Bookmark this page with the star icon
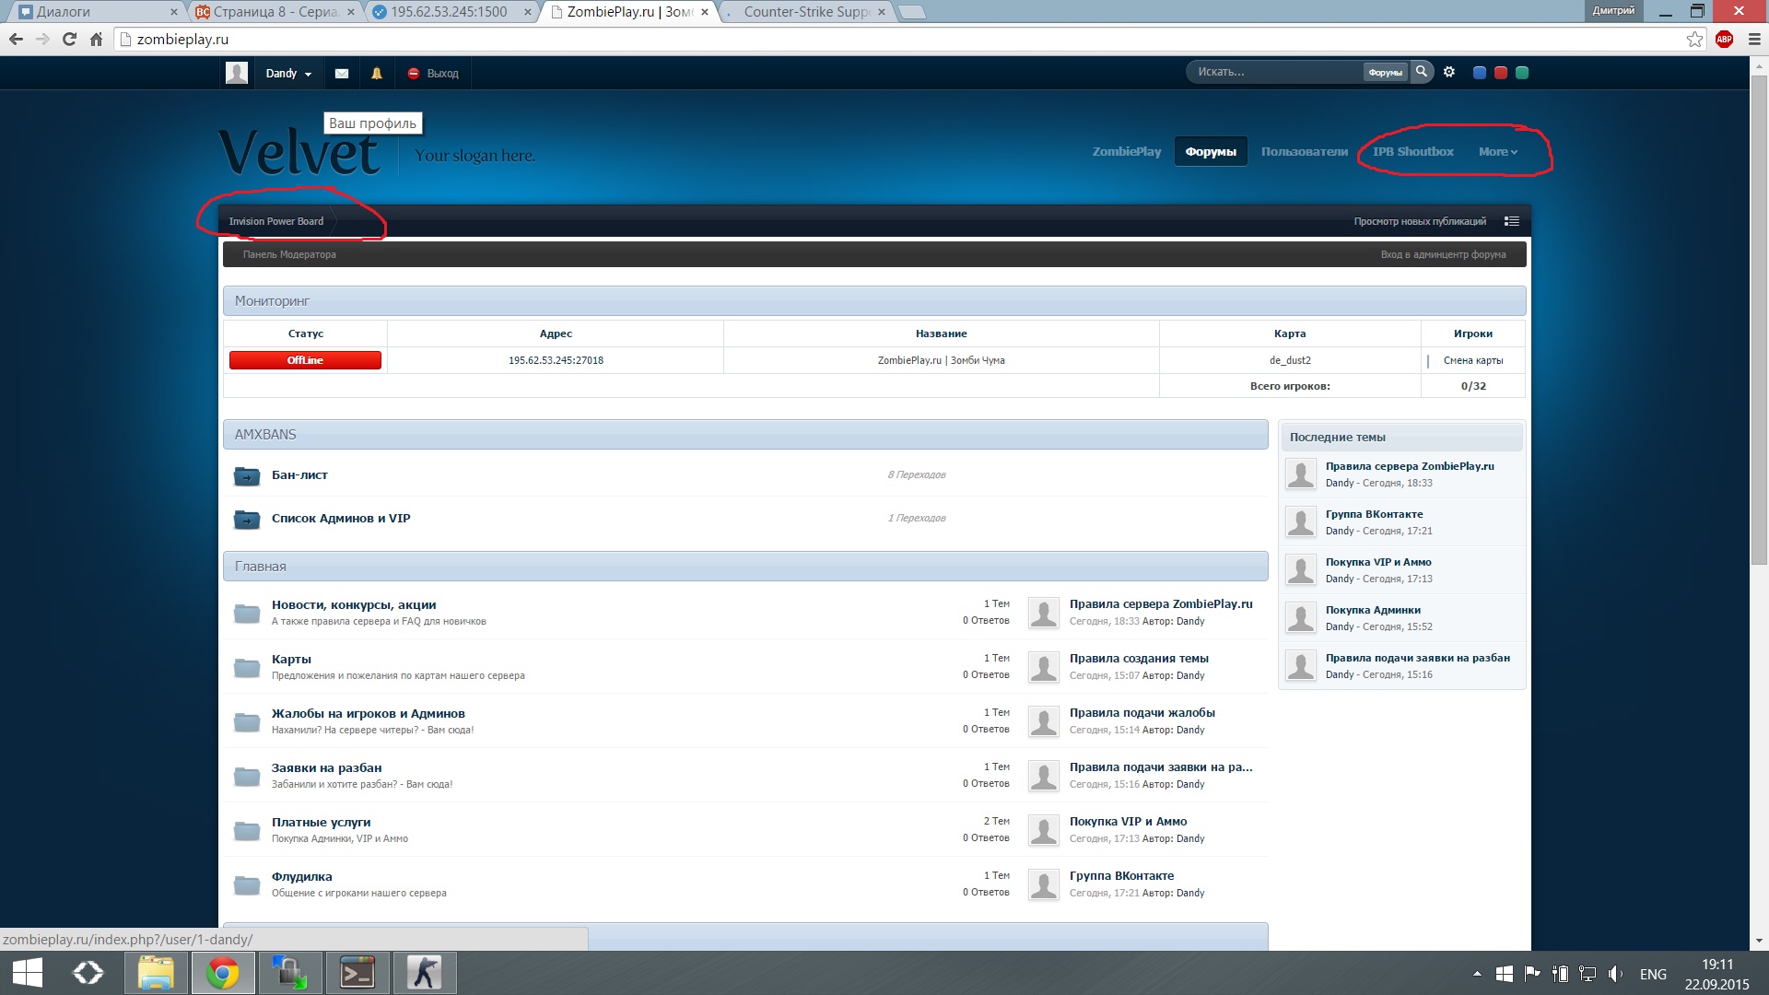 pos(1694,39)
